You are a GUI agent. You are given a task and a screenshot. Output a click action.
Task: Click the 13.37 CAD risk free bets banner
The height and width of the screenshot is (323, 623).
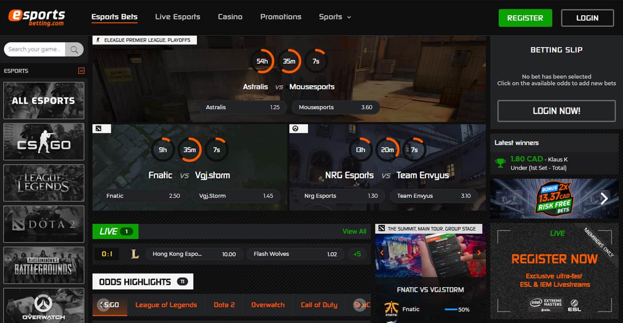click(x=554, y=198)
